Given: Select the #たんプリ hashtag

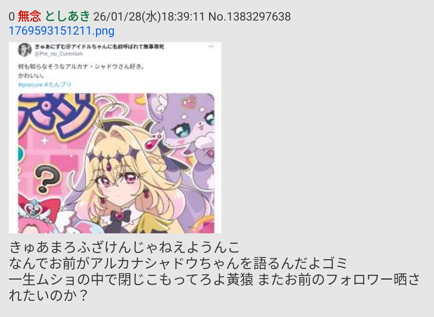Looking at the screenshot, I should point(58,84).
